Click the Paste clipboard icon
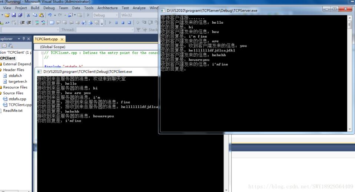The image size is (355, 192). point(42,15)
